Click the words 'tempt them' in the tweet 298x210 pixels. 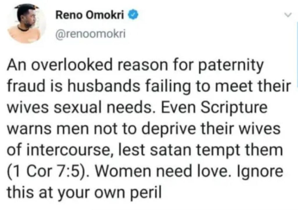coord(239,150)
